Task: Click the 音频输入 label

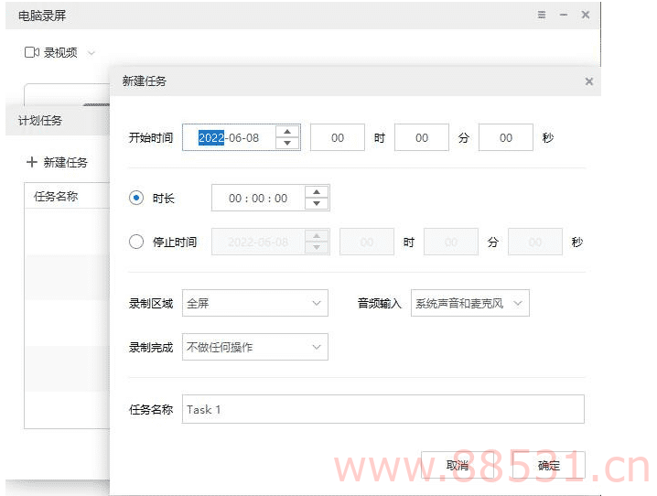Action: coord(380,303)
